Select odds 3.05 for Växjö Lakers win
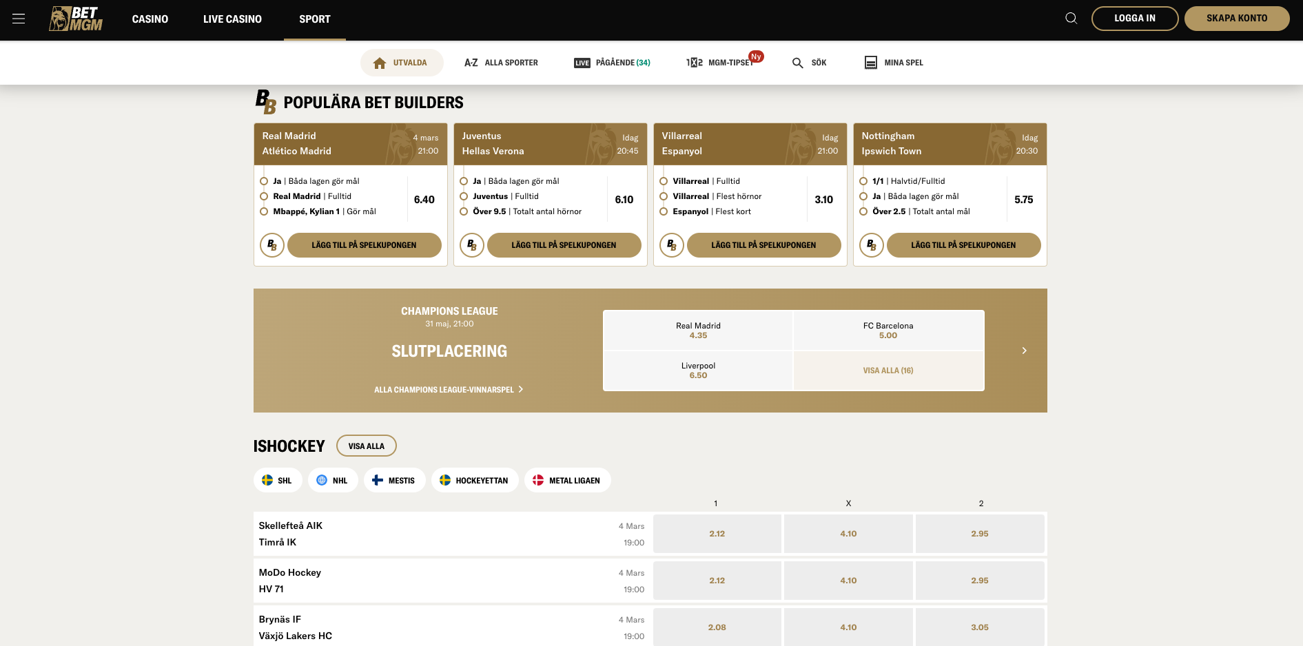The width and height of the screenshot is (1303, 646). (980, 627)
